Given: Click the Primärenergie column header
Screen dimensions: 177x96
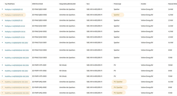Looking at the screenshot, I should (117, 4).
